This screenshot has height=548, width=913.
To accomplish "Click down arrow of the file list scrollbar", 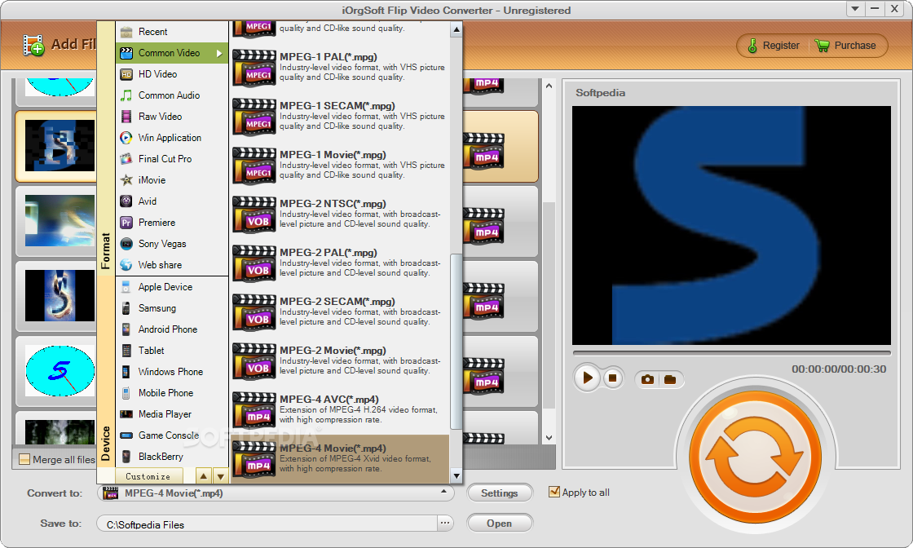I will [x=549, y=438].
